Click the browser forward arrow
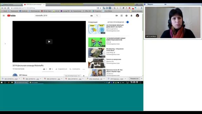 coord(5,8)
